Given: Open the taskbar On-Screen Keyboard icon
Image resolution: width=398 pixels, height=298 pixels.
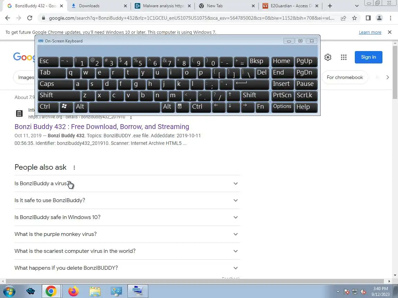Looking at the screenshot, I should click(138, 291).
